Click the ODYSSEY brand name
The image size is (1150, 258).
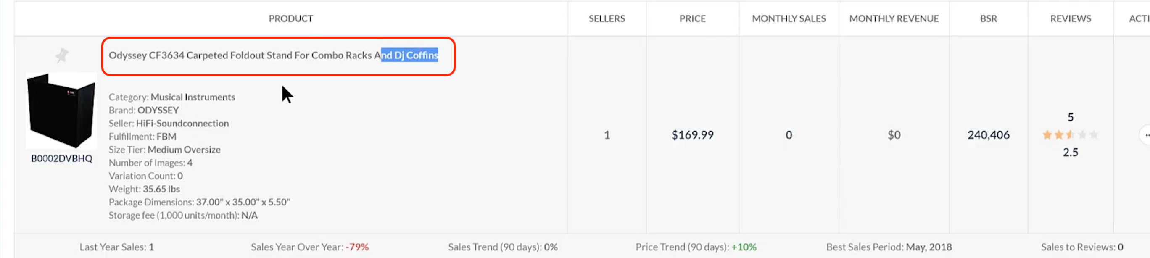click(158, 110)
